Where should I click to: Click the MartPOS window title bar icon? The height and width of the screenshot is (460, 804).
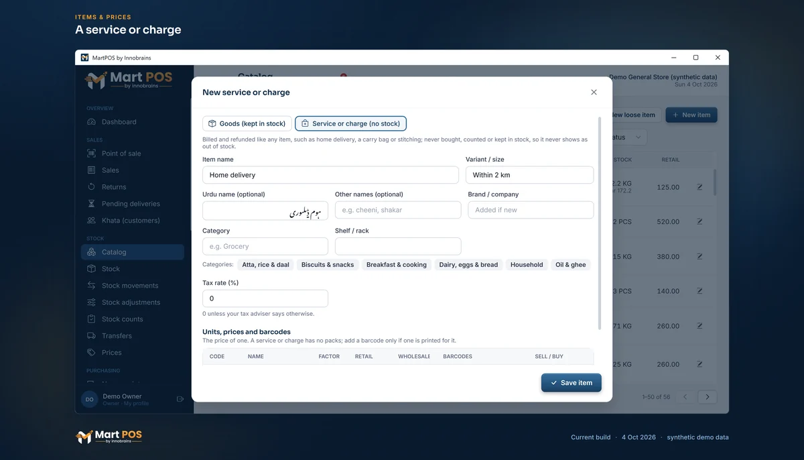(85, 58)
